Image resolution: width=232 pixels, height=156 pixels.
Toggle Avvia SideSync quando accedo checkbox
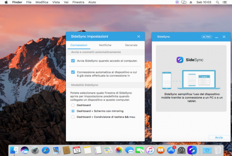(x=73, y=61)
